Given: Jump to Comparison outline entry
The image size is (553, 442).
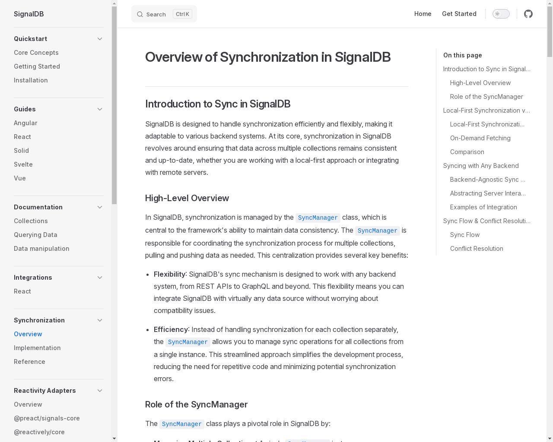Looking at the screenshot, I should 467,152.
